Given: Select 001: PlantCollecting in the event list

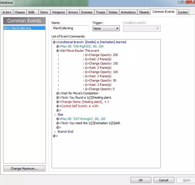Looking at the screenshot, I should tap(24, 28).
